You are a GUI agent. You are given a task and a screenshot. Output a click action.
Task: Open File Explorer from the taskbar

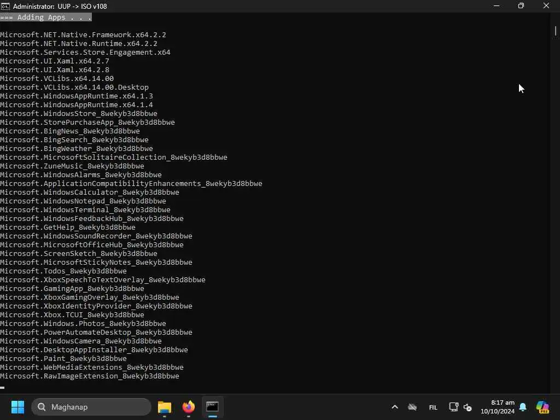click(165, 407)
